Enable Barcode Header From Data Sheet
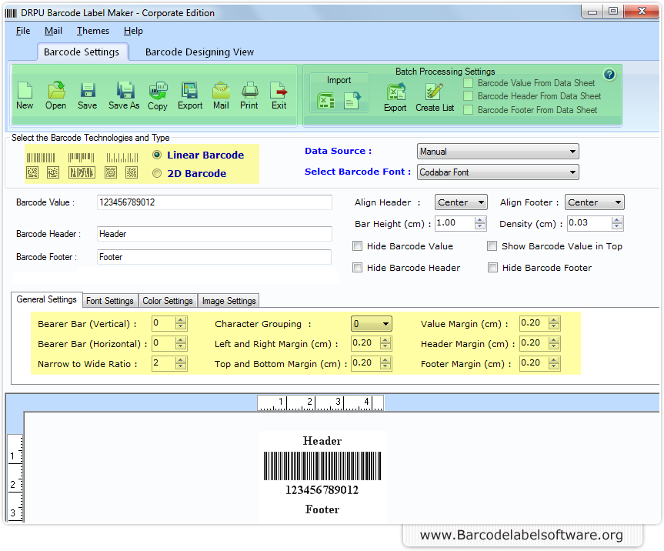 (468, 96)
